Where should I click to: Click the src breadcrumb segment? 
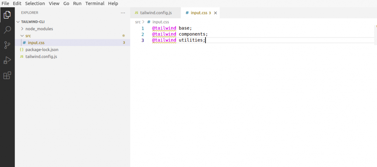tap(138, 22)
